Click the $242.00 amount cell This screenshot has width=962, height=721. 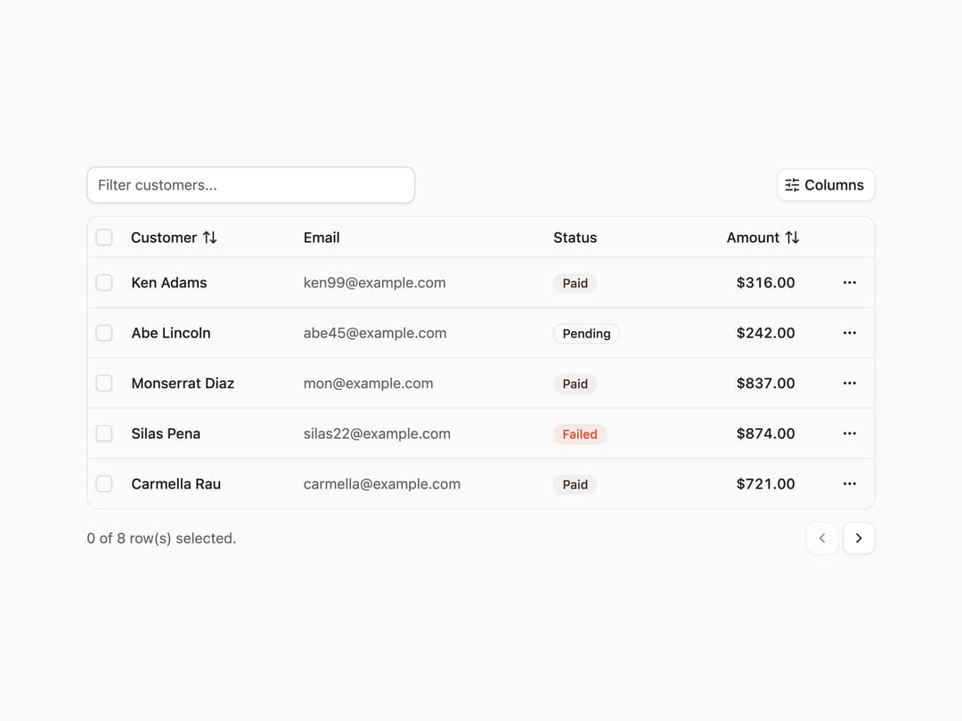765,333
